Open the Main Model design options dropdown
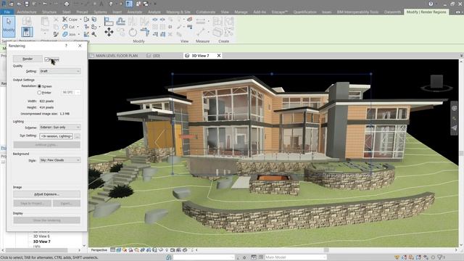464x261 pixels. (x=295, y=257)
